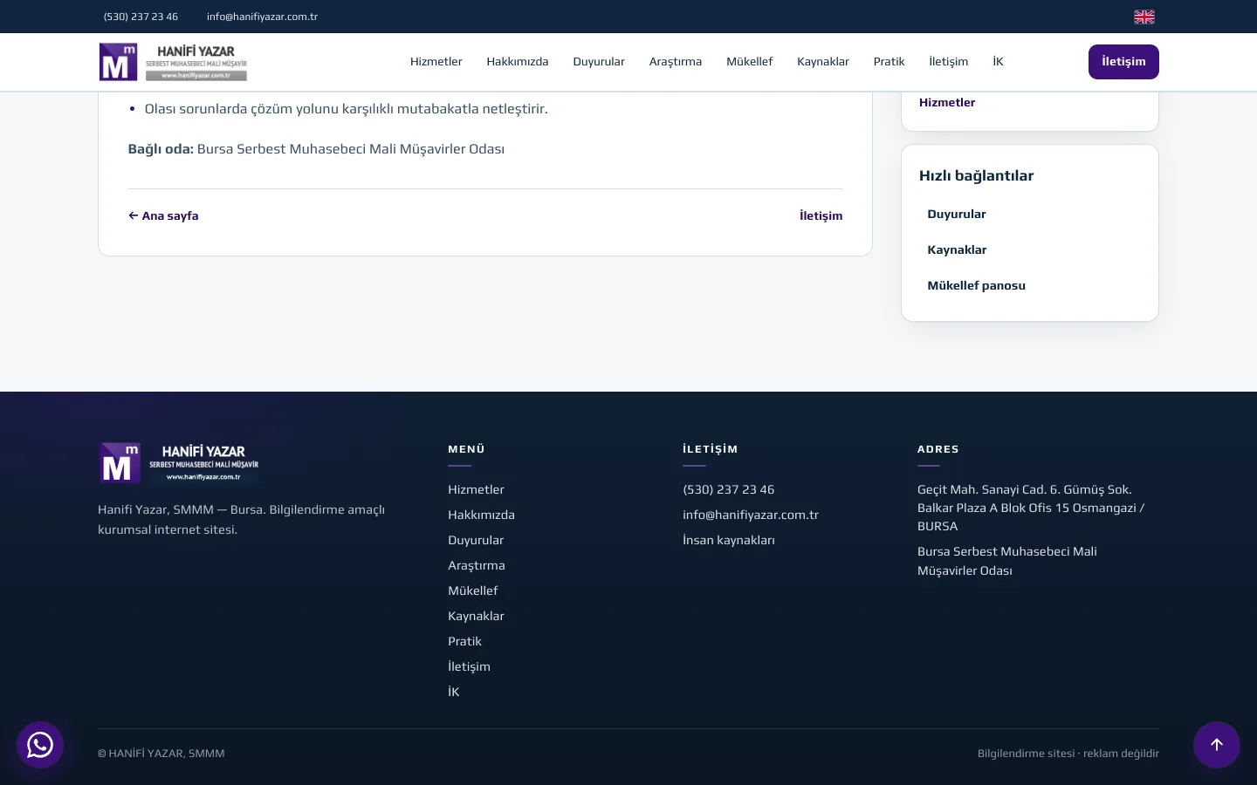Click the Bilgilendirme sitesi · reklam değildir text
1257x785 pixels.
tap(1068, 754)
